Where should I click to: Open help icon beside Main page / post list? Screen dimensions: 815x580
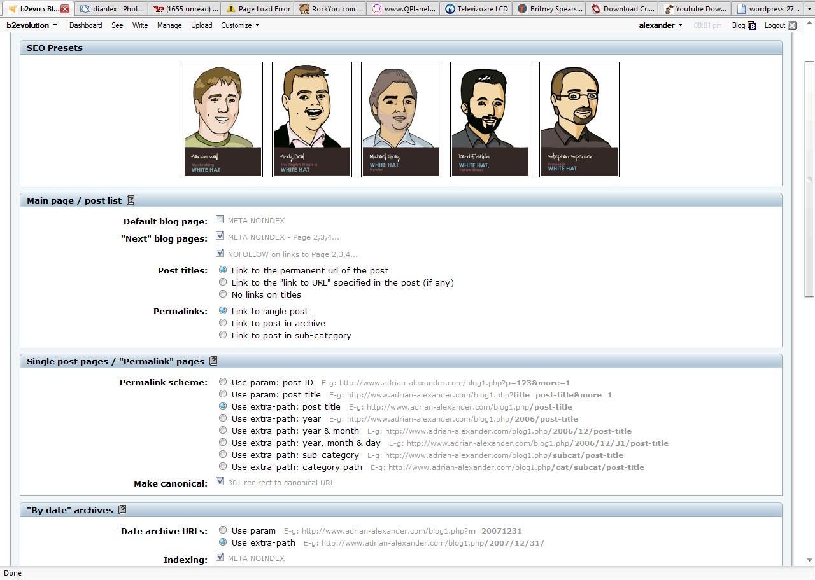coord(131,200)
